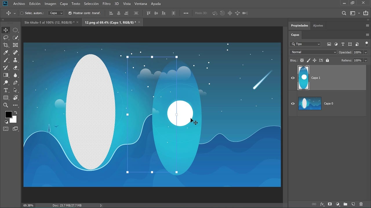Enable the Selec. autom. checkbox
The height and width of the screenshot is (208, 371).
point(22,13)
